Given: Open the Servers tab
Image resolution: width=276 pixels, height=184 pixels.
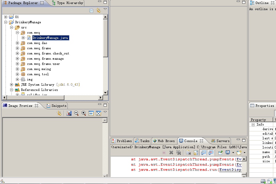Looking at the screenshot, I should click(220, 141).
